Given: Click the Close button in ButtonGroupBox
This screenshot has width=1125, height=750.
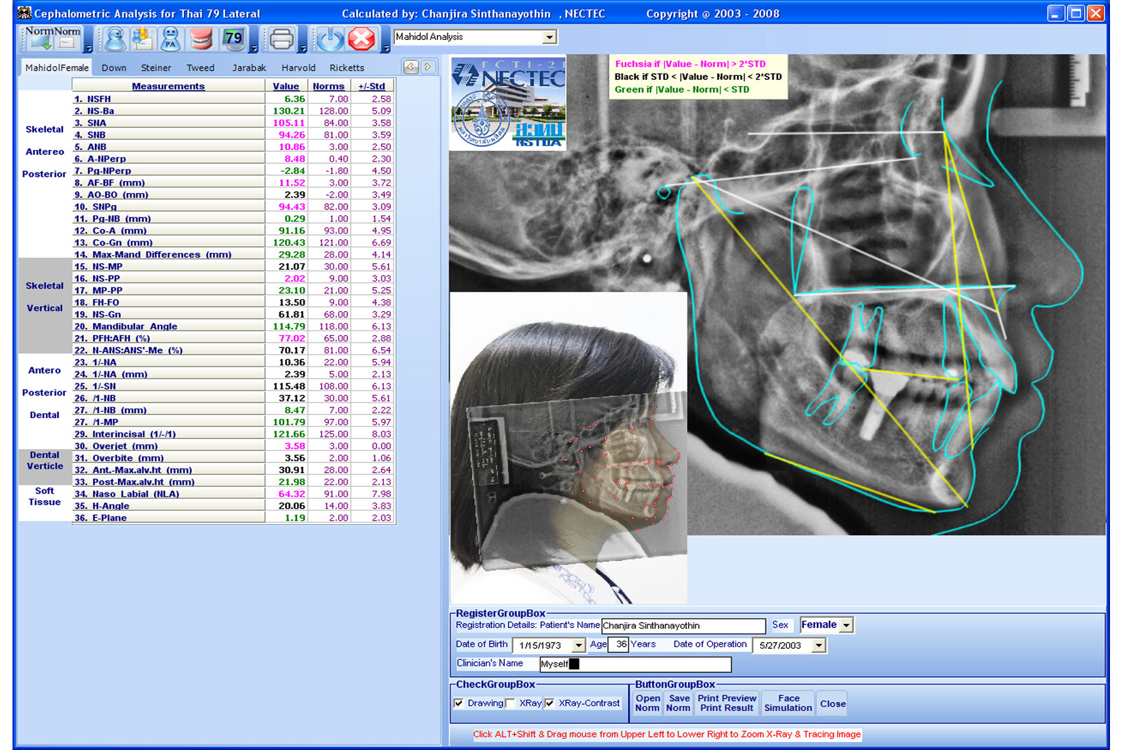Looking at the screenshot, I should click(x=832, y=704).
